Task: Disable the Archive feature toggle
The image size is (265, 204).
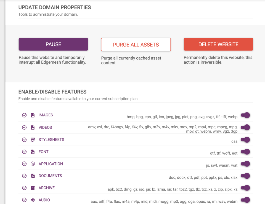Action: click(245, 188)
